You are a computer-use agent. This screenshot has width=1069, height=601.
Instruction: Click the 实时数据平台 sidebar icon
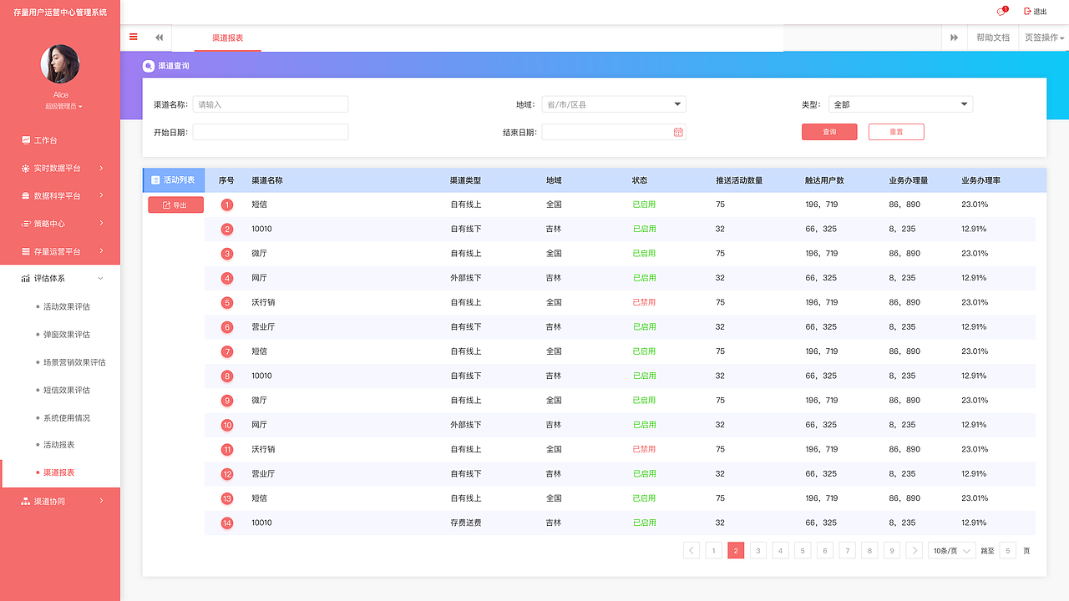coord(26,168)
